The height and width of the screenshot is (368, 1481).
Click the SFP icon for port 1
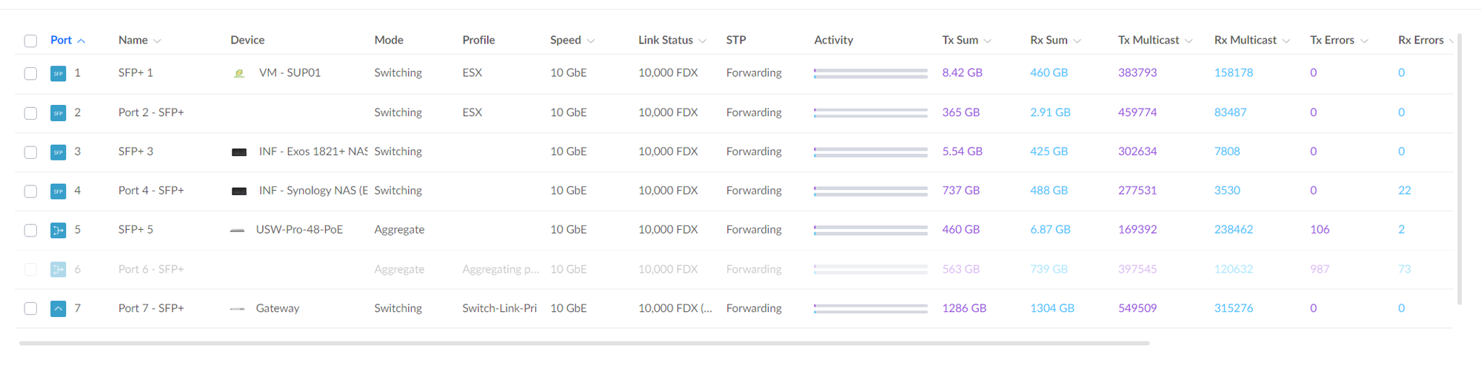58,73
